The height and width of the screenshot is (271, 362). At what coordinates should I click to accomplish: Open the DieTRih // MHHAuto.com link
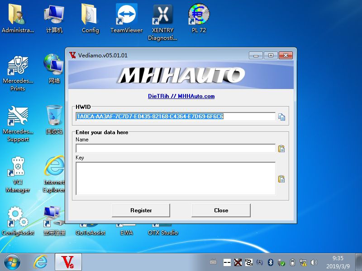181,96
